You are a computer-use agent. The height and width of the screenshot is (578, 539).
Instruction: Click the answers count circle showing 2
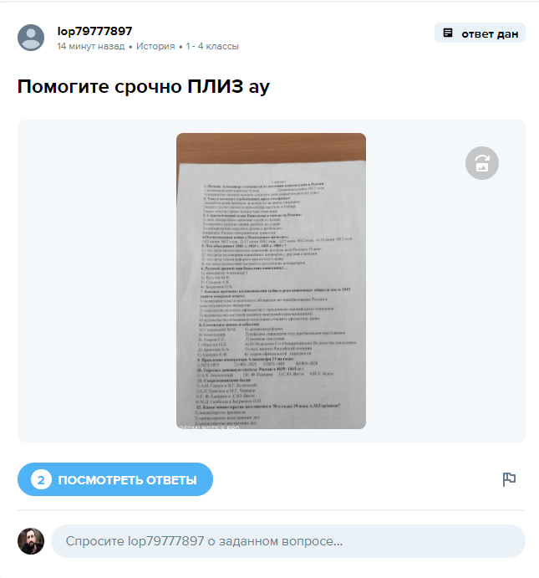point(41,479)
